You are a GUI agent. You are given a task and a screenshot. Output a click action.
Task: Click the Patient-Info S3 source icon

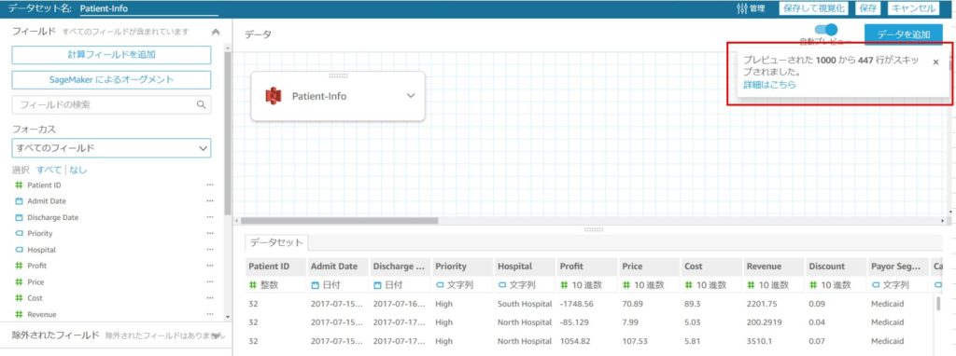point(274,96)
